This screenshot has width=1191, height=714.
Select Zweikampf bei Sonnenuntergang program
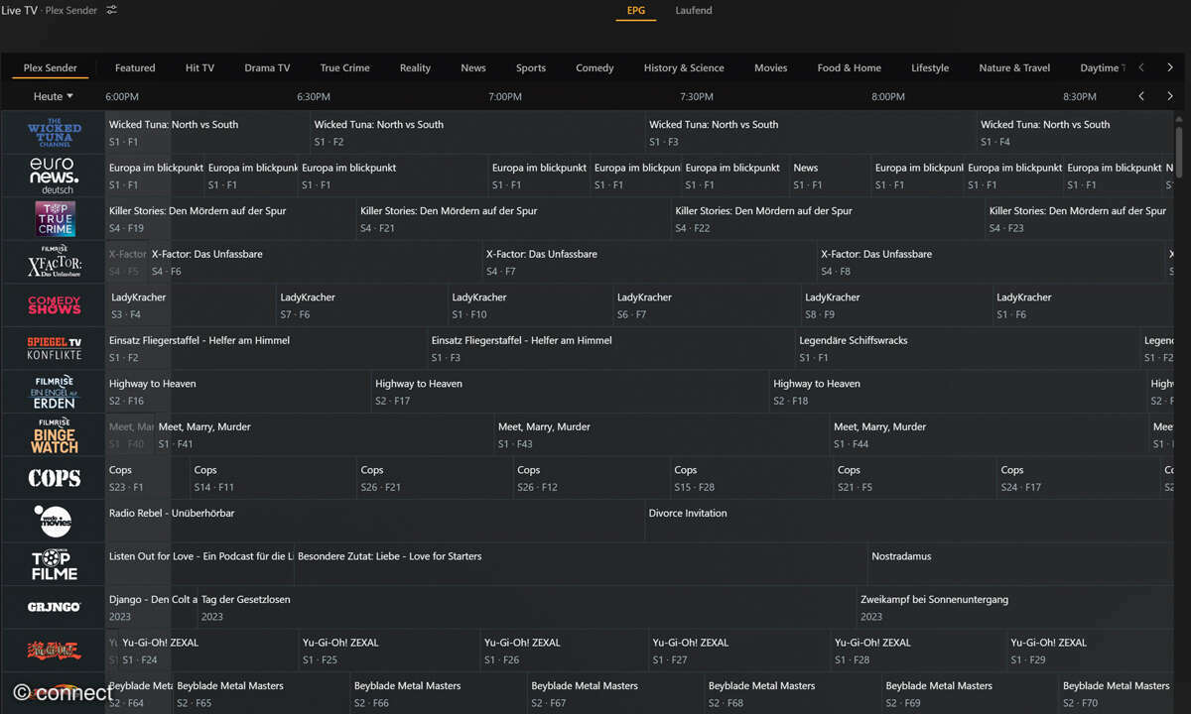[1015, 607]
